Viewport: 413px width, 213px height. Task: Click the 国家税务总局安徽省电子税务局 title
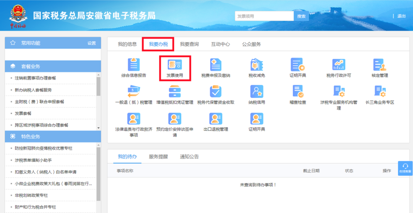coord(94,16)
